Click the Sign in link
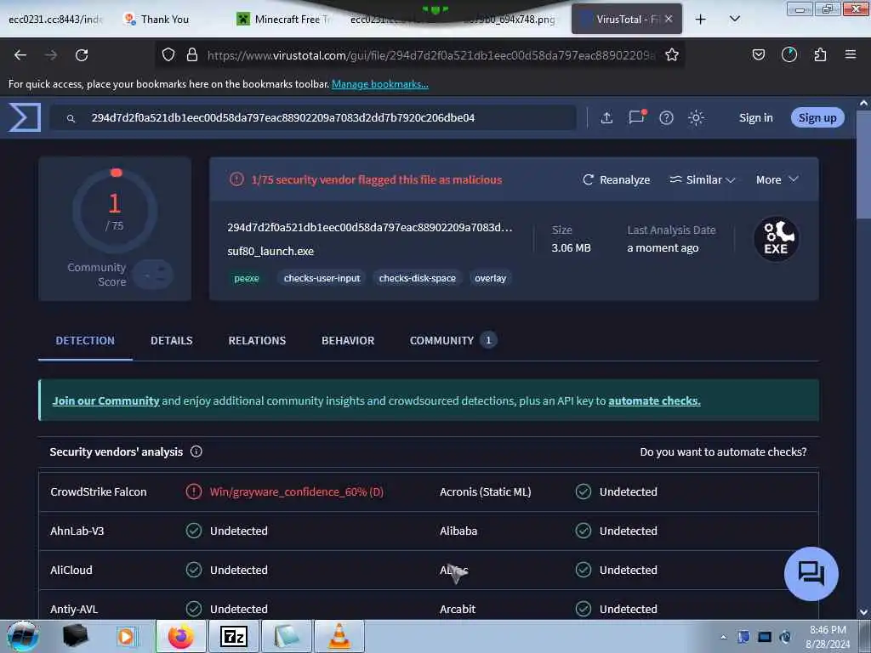Screen dimensions: 871x653 [x=755, y=117]
